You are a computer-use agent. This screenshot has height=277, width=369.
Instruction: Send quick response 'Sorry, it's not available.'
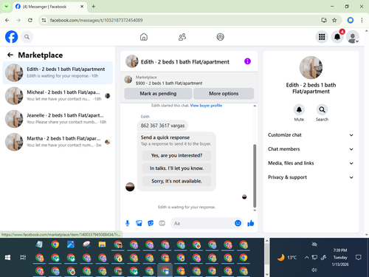coord(176,181)
